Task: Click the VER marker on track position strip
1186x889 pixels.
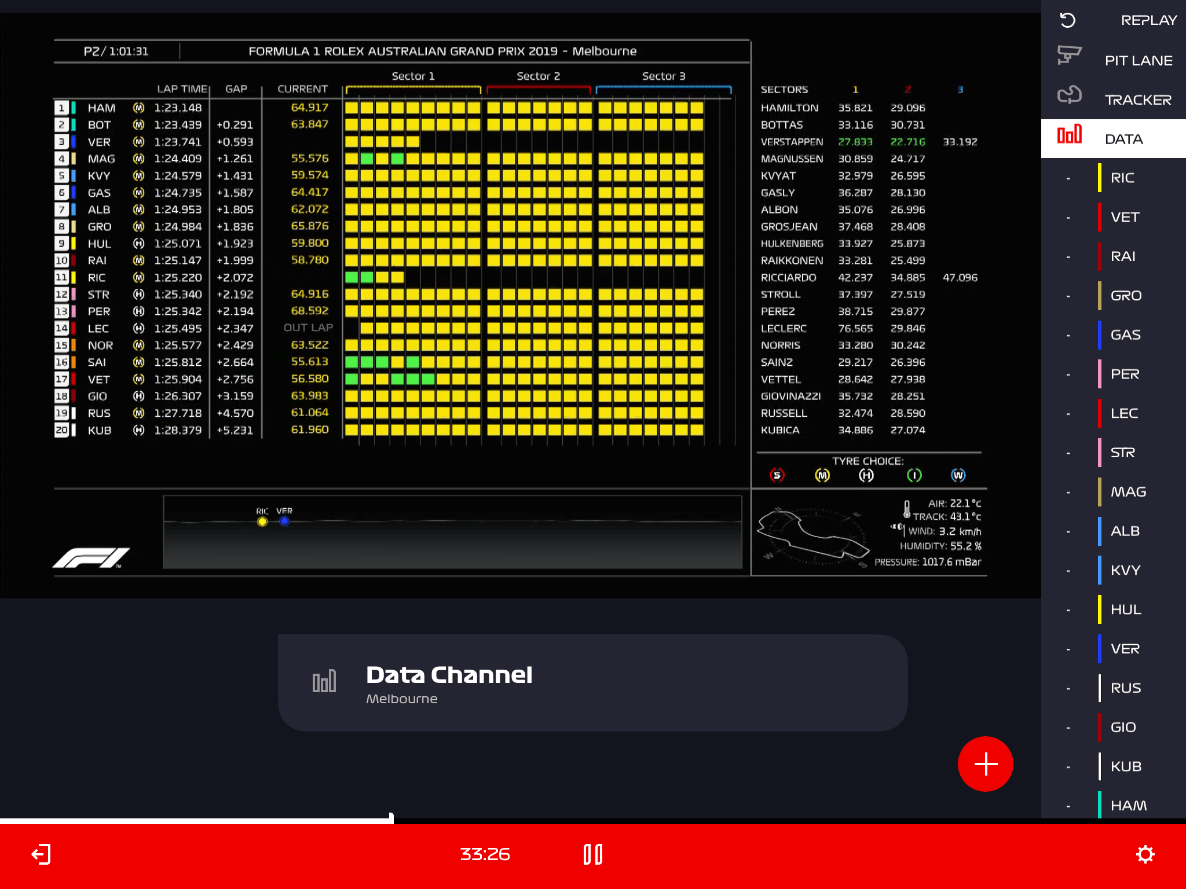Action: pos(284,521)
